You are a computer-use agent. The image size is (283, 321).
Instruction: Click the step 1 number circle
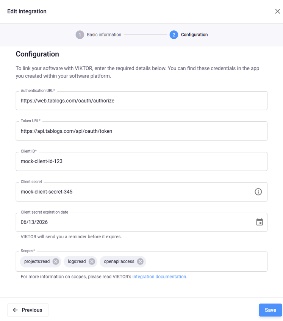[x=80, y=35]
